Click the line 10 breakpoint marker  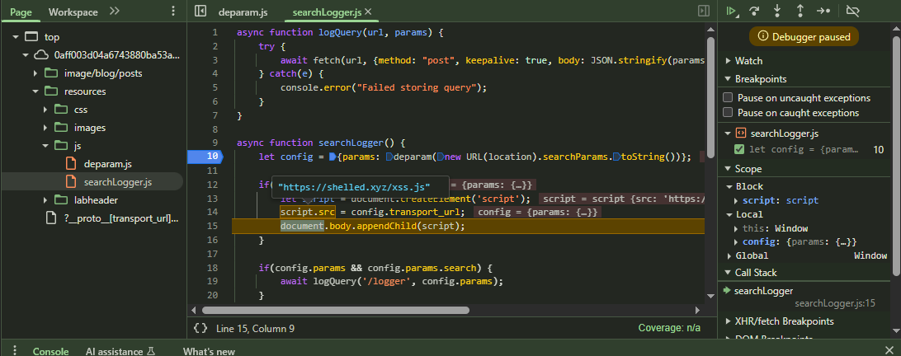click(x=205, y=157)
